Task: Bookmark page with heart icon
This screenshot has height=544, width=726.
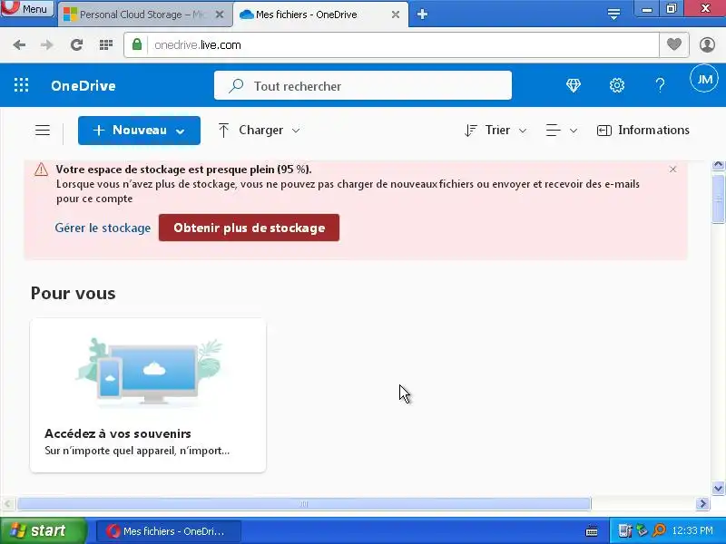Action: 674,44
